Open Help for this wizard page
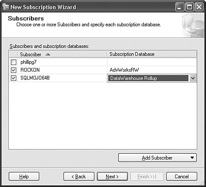This screenshot has width=206, height=187. click(x=24, y=177)
